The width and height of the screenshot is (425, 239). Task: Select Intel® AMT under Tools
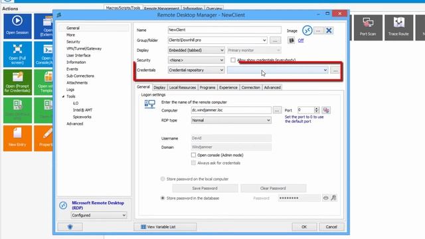pyautogui.click(x=82, y=110)
